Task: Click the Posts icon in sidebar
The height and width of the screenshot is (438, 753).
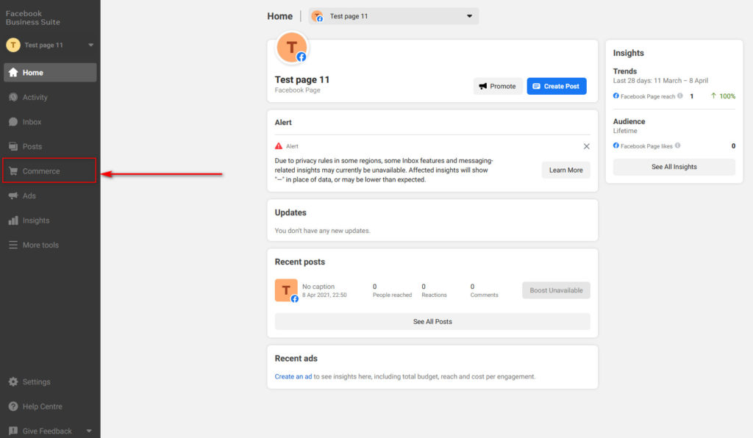Action: coord(13,146)
